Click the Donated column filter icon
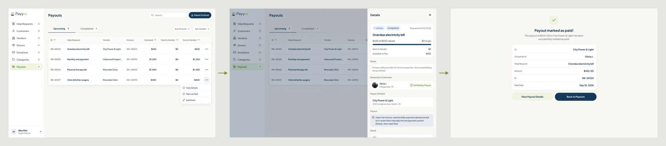 pos(155,40)
